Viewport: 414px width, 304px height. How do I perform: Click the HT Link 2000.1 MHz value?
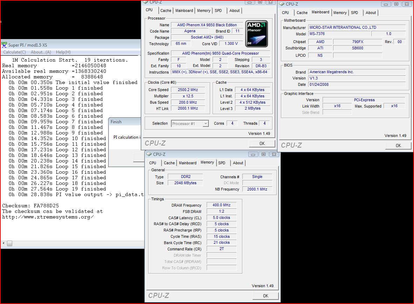point(188,108)
